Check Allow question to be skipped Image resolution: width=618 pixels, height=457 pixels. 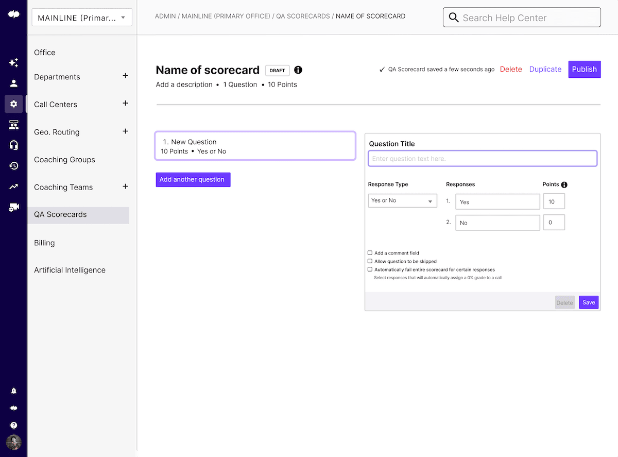pos(370,261)
